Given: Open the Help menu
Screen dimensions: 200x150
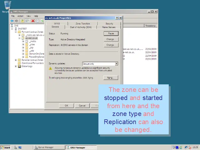Looking at the screenshot, I should 36,16.
